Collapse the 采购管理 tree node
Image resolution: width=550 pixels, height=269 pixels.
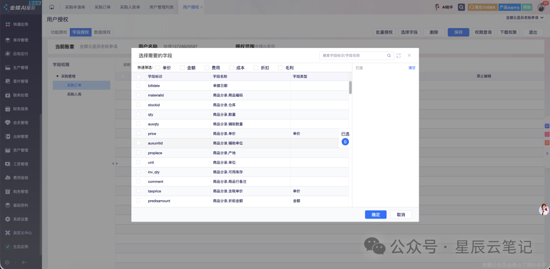pos(57,76)
